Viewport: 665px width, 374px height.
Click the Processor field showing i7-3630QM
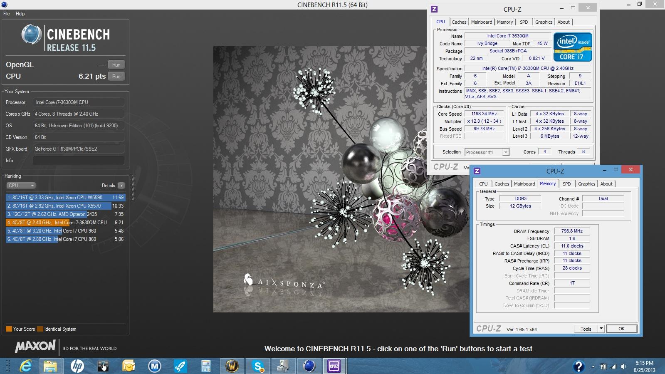pyautogui.click(x=79, y=102)
